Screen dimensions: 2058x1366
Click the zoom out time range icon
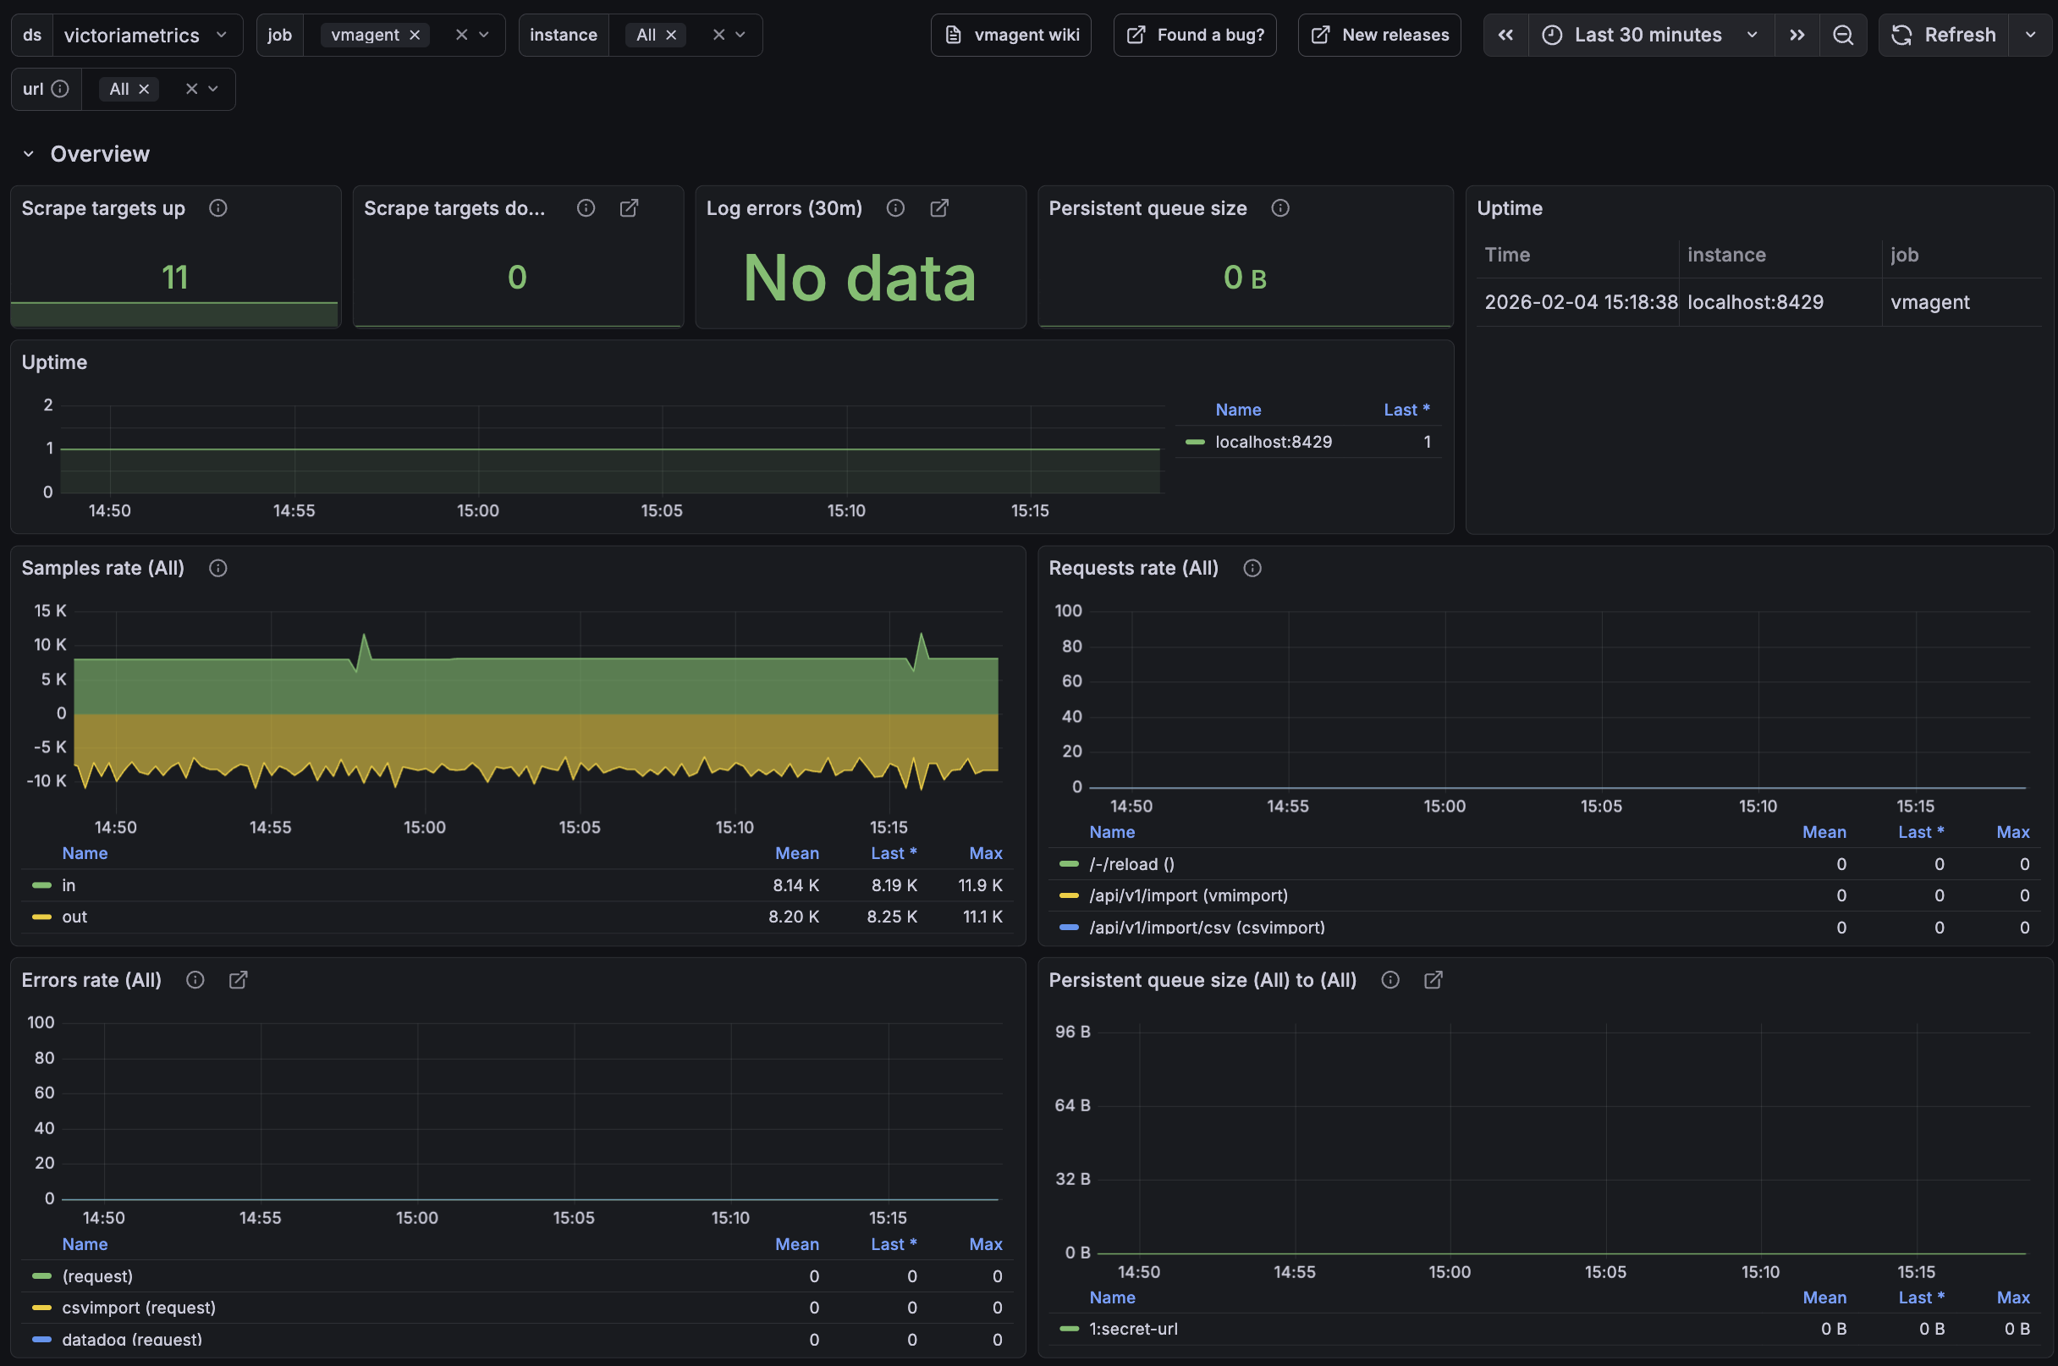[1843, 35]
